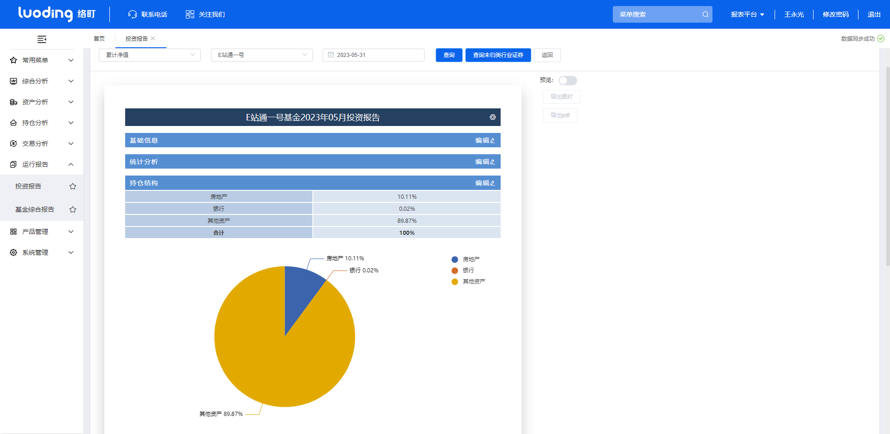Click the 返回 button
This screenshot has width=890, height=434.
(x=547, y=55)
